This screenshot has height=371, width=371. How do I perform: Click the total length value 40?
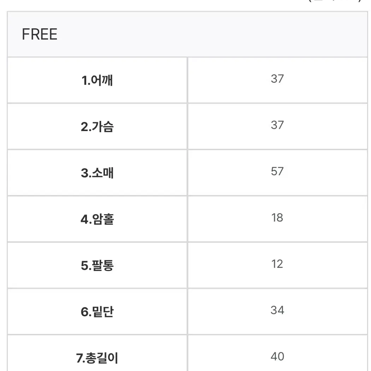(x=277, y=356)
